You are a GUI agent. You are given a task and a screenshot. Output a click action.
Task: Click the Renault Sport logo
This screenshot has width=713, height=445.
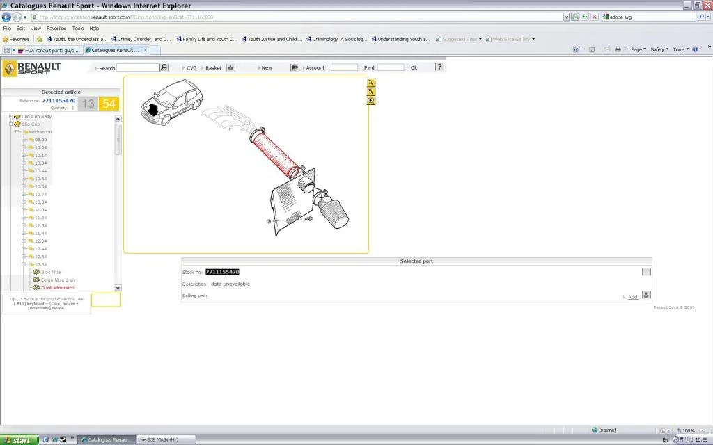32,69
